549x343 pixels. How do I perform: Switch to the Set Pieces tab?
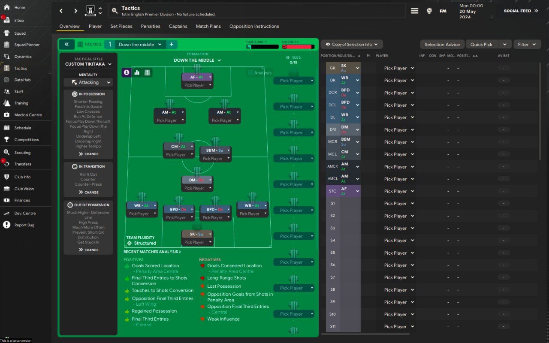click(x=121, y=26)
